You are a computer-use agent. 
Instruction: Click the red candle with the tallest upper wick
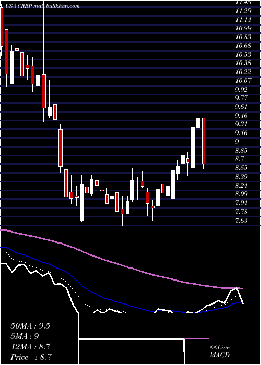(x=44, y=91)
